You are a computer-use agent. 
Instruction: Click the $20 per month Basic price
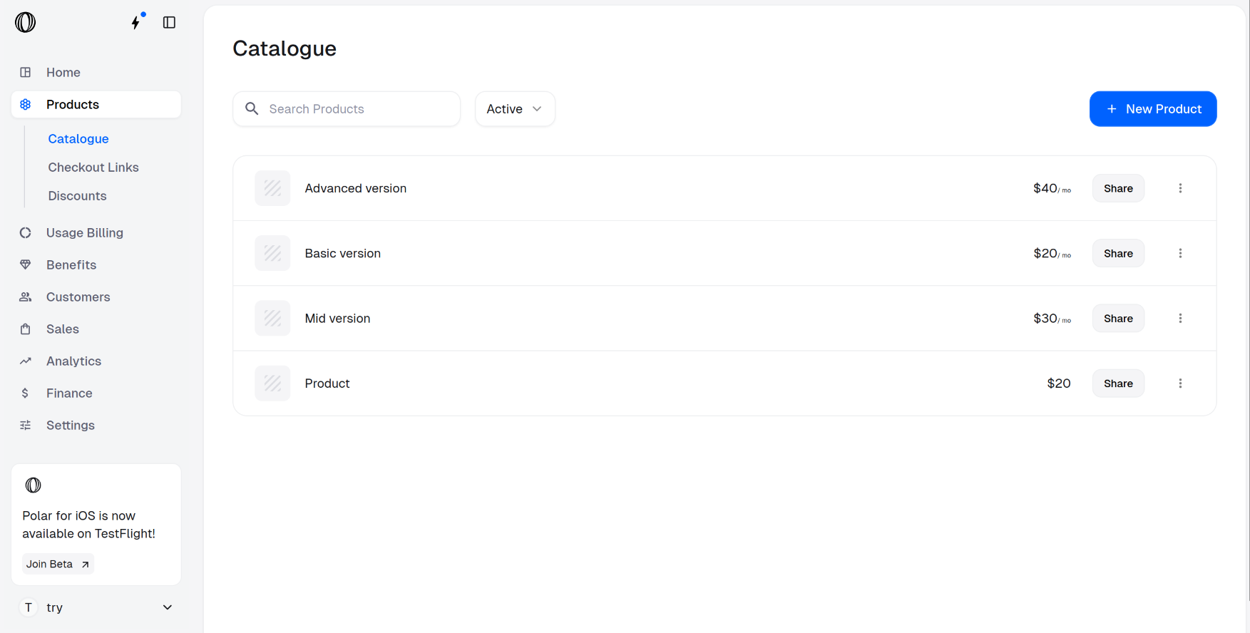[1052, 253]
